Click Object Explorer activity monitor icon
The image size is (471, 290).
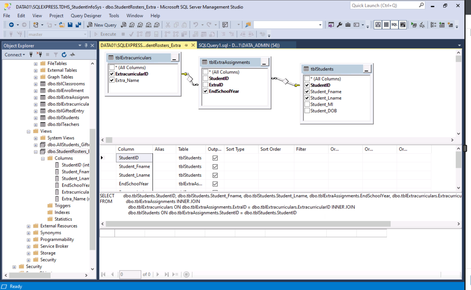click(x=73, y=54)
